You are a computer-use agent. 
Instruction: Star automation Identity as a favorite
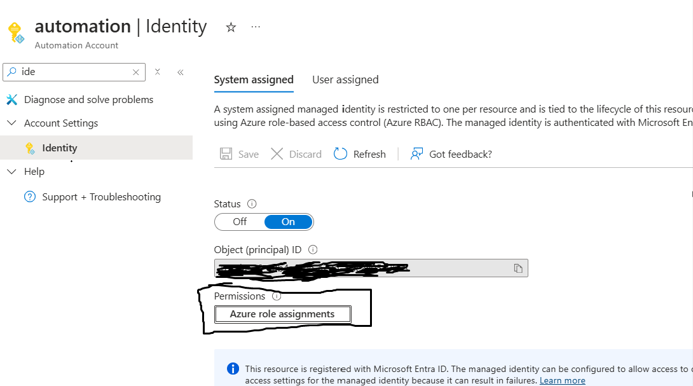(x=231, y=27)
